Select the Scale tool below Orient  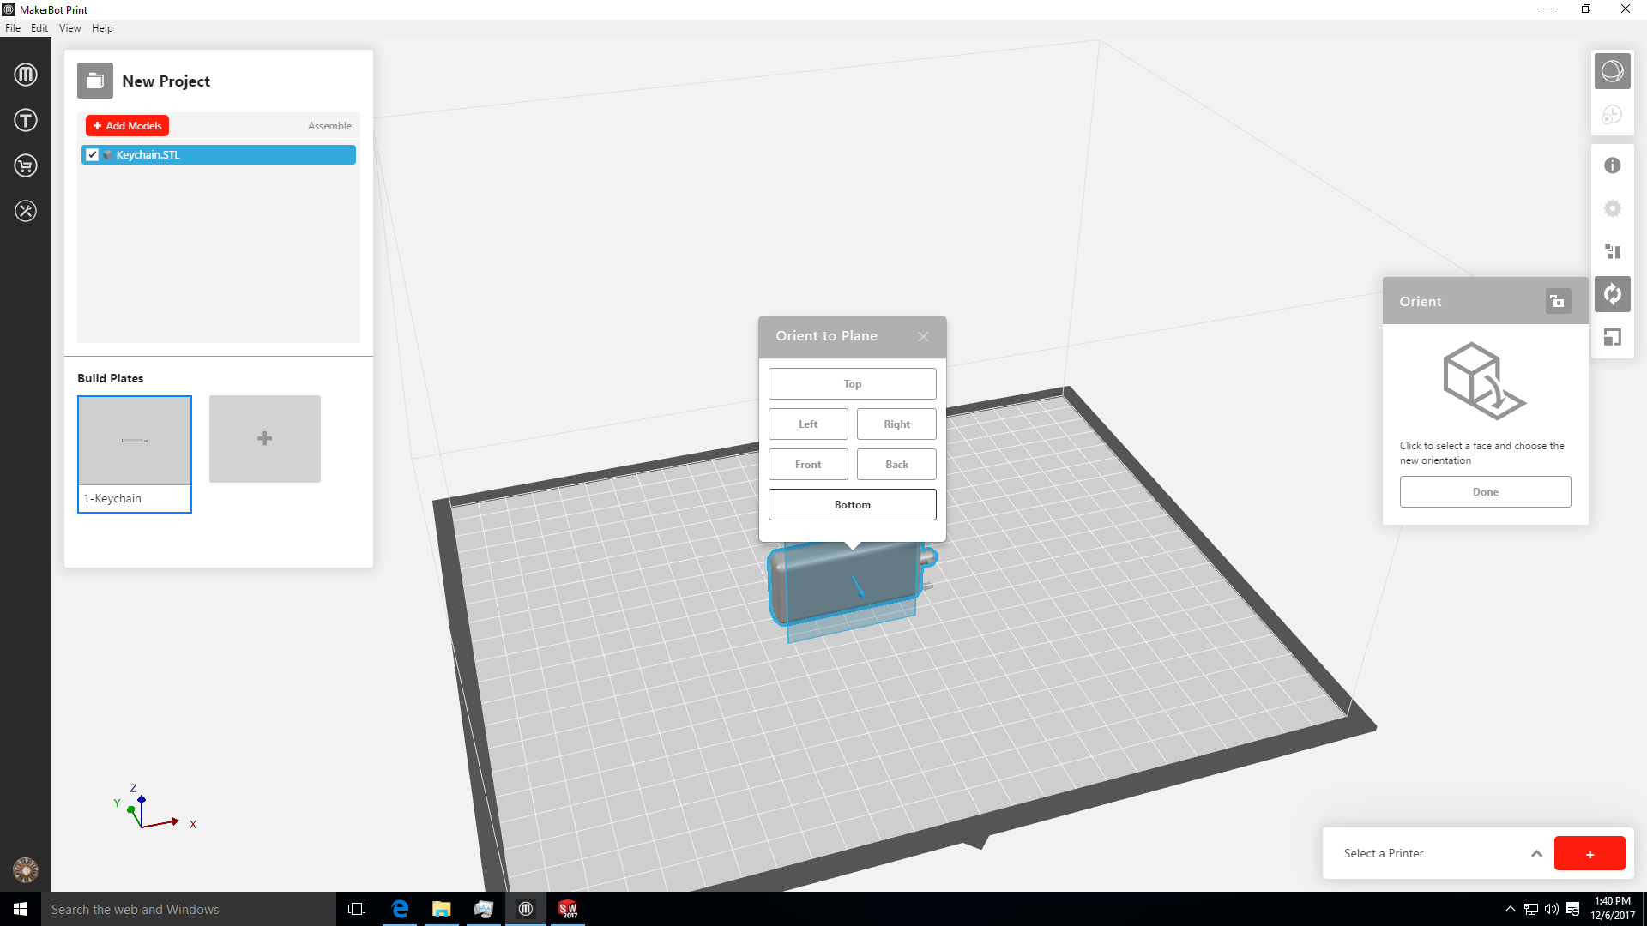pyautogui.click(x=1613, y=337)
